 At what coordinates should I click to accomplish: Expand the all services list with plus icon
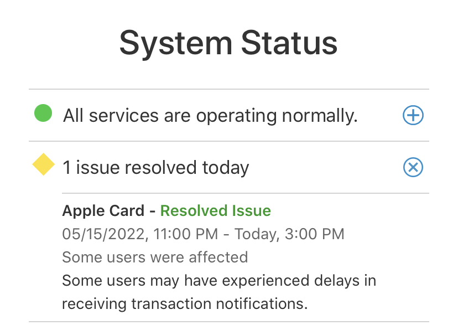[413, 115]
